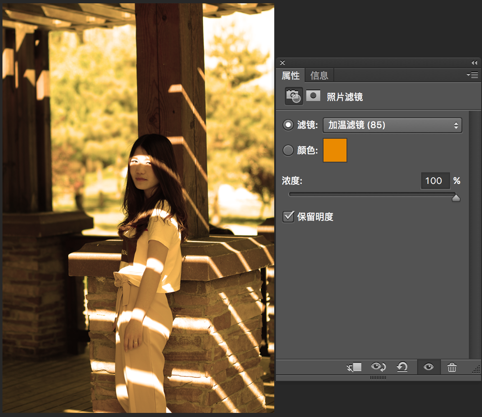482x417 pixels.
Task: Select the layer mask icon
Action: coord(313,96)
